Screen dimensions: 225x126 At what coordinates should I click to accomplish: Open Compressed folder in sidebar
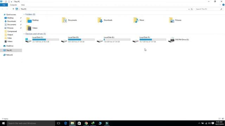click(12, 31)
